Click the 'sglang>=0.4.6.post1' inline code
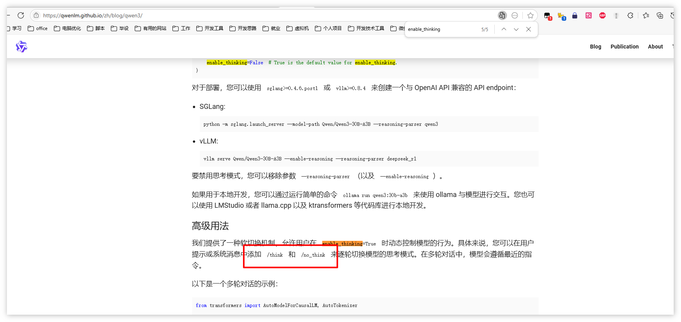This screenshot has width=681, height=322. pos(292,88)
